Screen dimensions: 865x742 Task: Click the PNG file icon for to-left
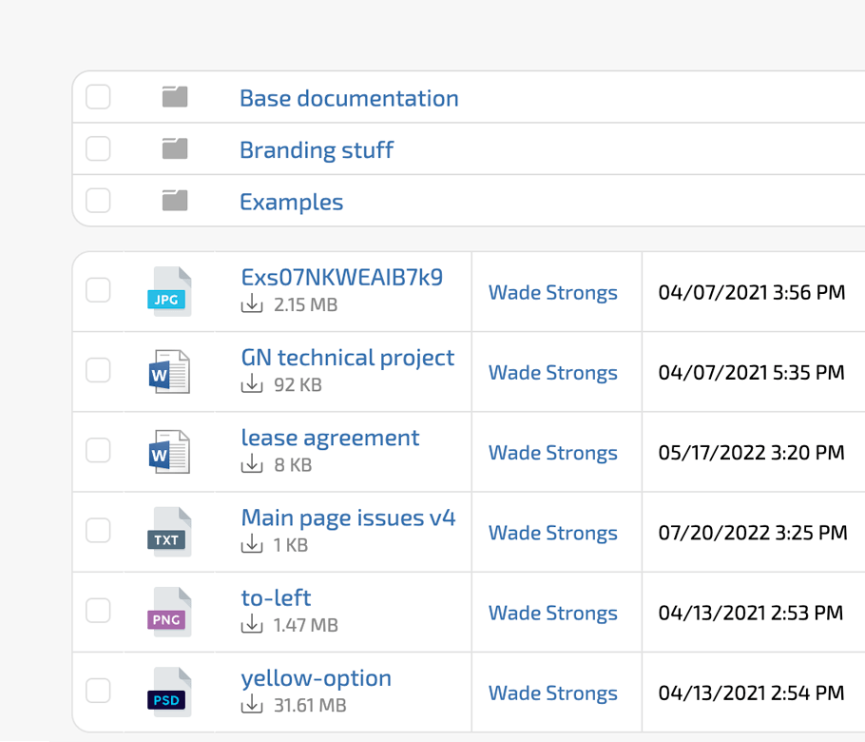tap(169, 612)
